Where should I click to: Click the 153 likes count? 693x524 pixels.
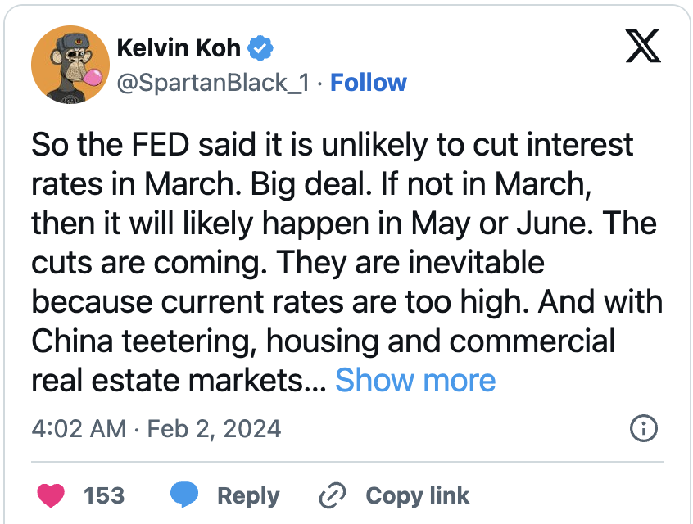point(104,495)
